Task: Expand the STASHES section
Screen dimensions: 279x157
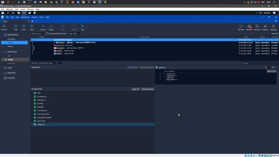Action: pos(2,78)
